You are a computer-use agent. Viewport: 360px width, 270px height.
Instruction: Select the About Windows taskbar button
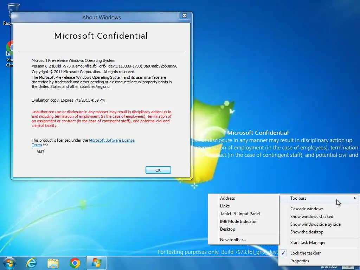(97, 263)
